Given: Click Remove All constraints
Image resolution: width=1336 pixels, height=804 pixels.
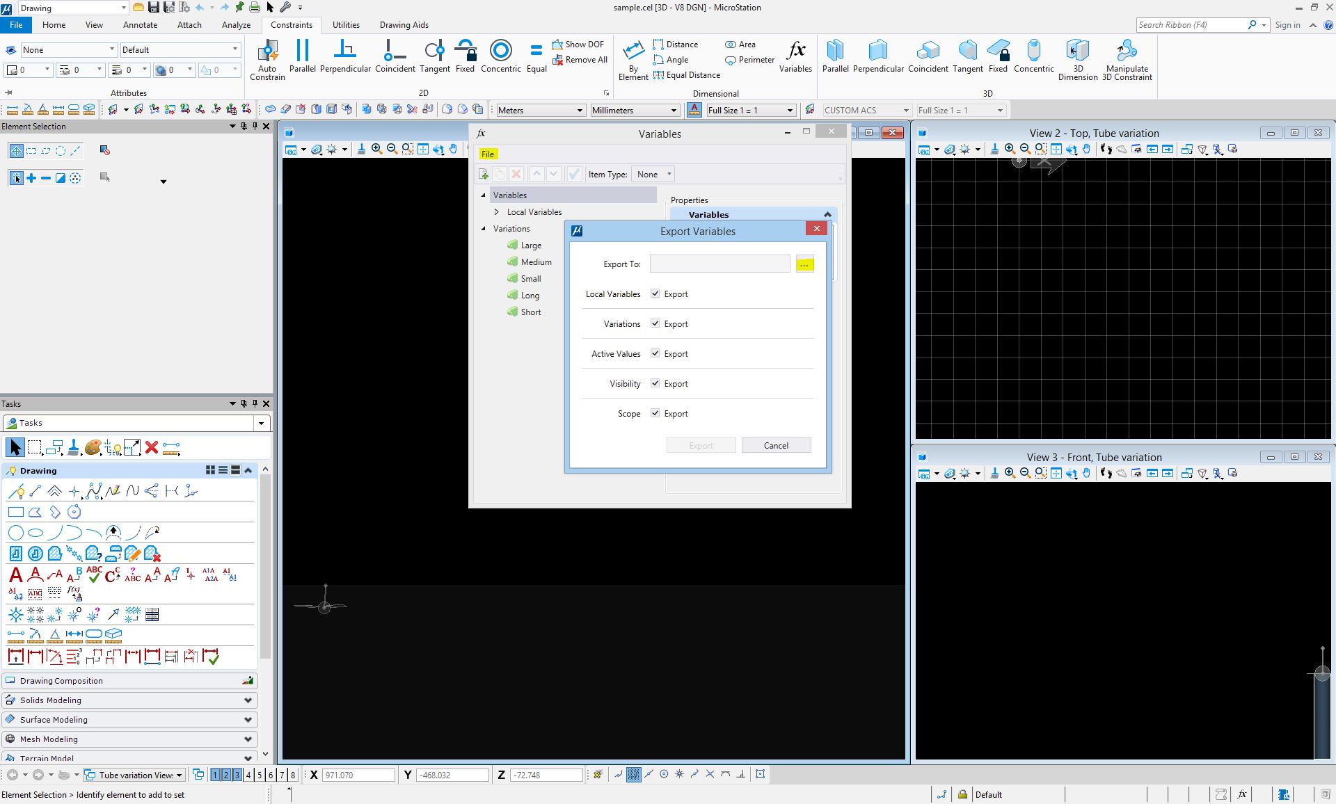Looking at the screenshot, I should pyautogui.click(x=580, y=60).
